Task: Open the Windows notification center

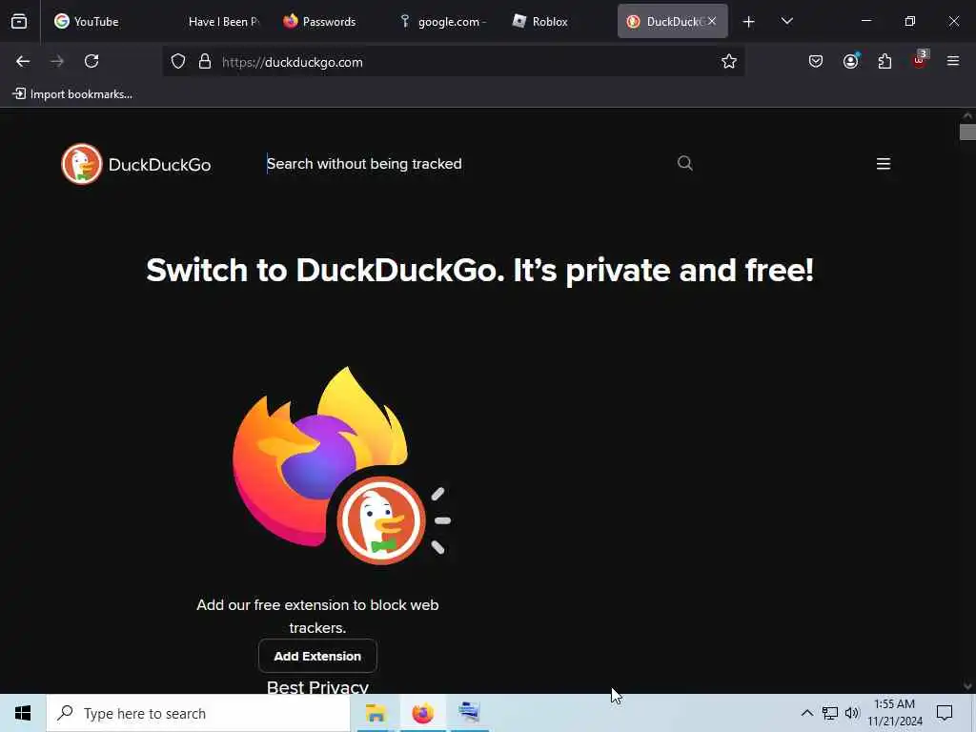Action: (x=945, y=713)
